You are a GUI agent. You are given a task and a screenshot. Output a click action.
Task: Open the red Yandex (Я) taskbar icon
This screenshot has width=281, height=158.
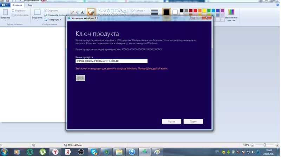click(68, 152)
